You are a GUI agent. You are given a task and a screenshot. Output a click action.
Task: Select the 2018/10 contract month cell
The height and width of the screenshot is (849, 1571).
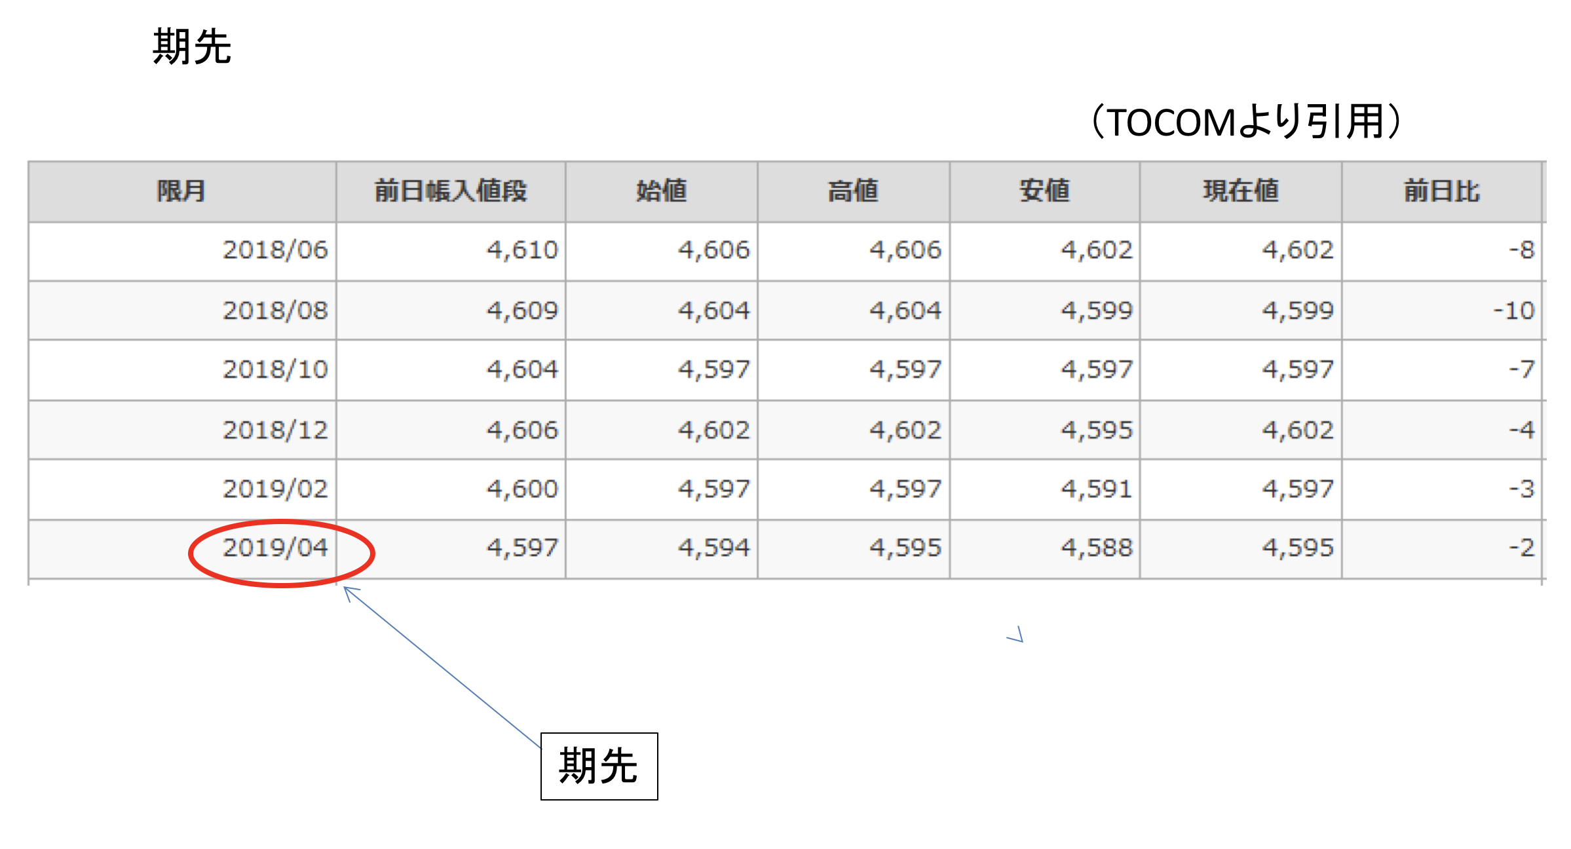coord(275,369)
